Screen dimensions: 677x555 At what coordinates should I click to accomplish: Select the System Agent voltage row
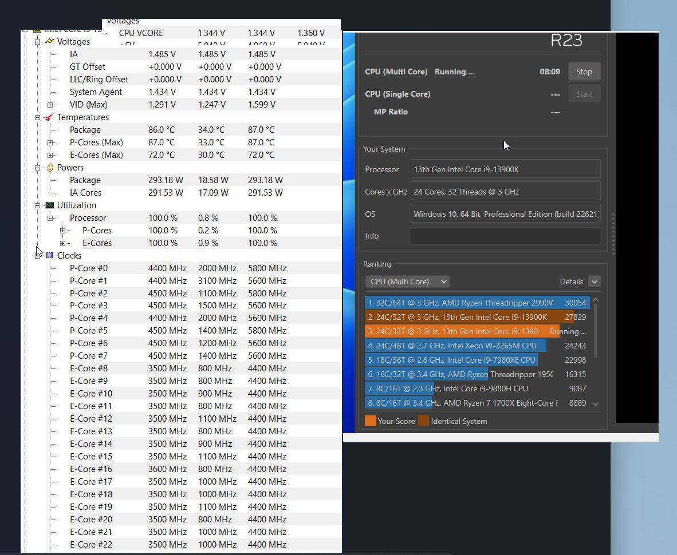[x=204, y=92]
